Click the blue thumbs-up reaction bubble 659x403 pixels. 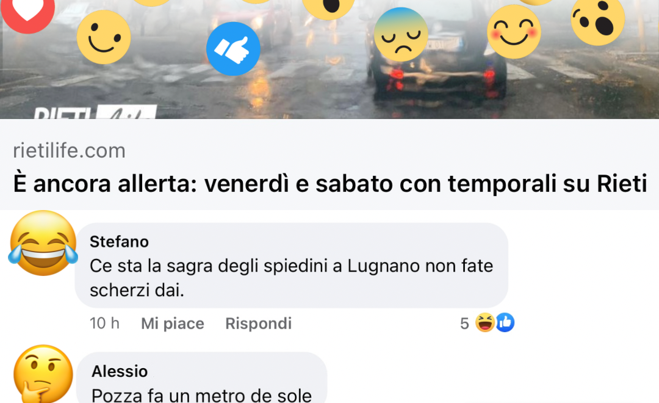pyautogui.click(x=233, y=49)
